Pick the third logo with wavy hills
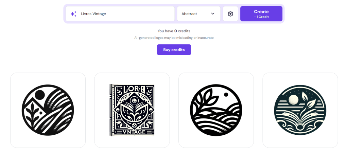The height and width of the screenshot is (153, 348). [x=216, y=110]
